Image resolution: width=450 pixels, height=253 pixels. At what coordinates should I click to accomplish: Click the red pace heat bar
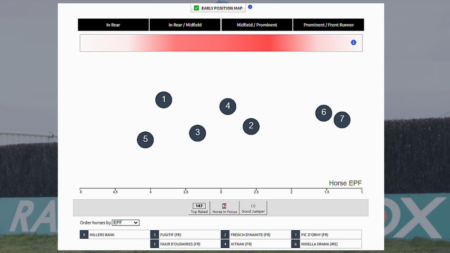pyautogui.click(x=221, y=43)
